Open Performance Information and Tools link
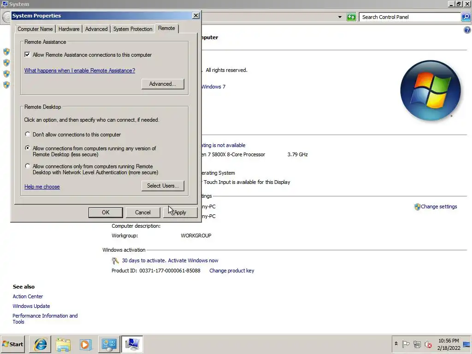472x354 pixels. click(45, 319)
